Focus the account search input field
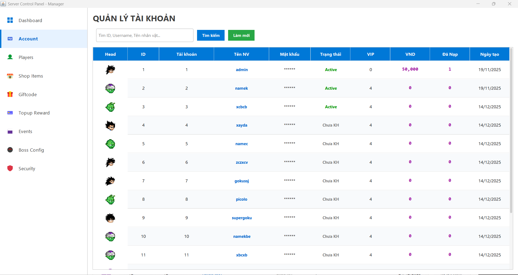518x275 pixels. [145, 35]
